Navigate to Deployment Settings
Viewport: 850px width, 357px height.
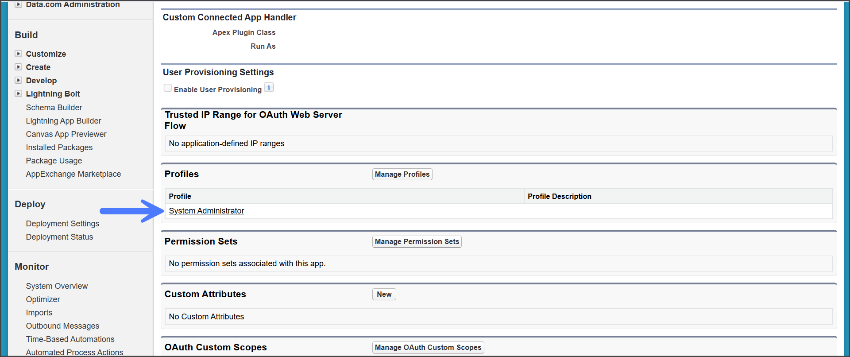point(62,224)
